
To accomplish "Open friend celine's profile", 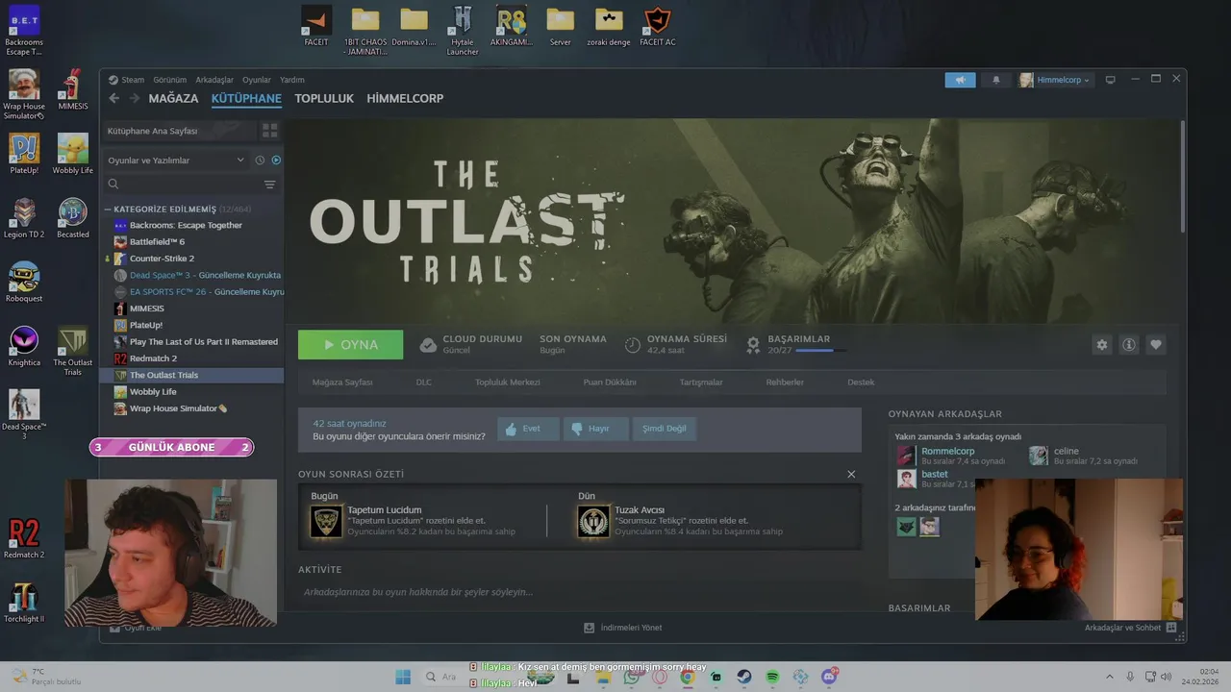I will 1066,451.
